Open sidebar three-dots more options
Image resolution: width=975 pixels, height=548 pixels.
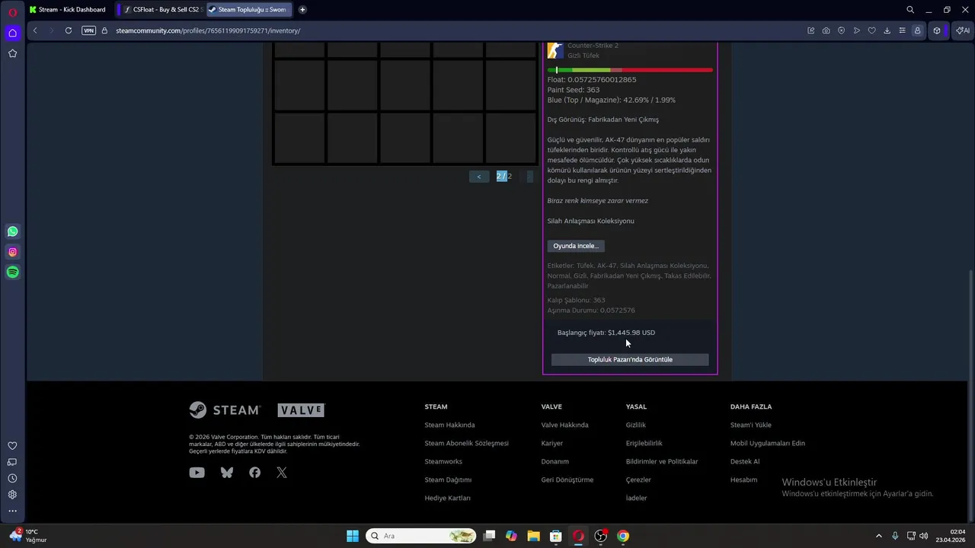(12, 511)
